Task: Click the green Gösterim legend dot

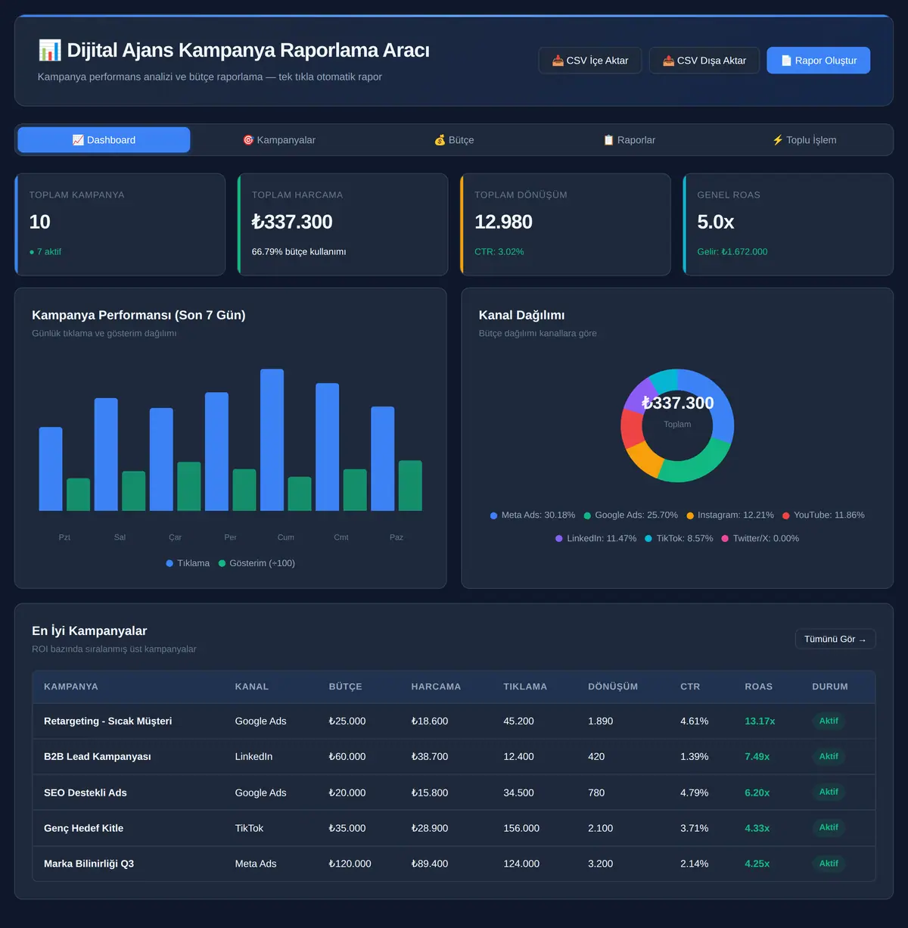Action: (x=222, y=563)
